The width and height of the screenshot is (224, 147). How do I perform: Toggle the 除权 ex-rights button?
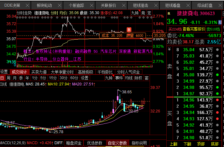pos(139,78)
